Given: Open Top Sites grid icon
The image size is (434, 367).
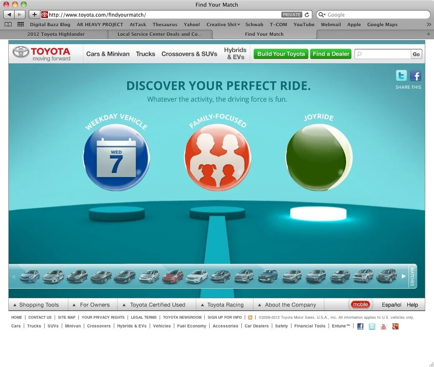Looking at the screenshot, I should (20, 24).
